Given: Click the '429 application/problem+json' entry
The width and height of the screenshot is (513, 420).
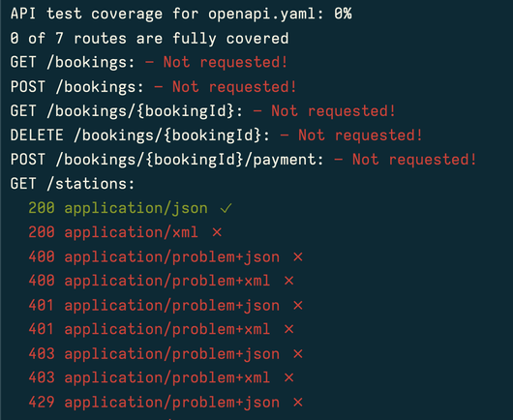Looking at the screenshot, I should pos(154,403).
